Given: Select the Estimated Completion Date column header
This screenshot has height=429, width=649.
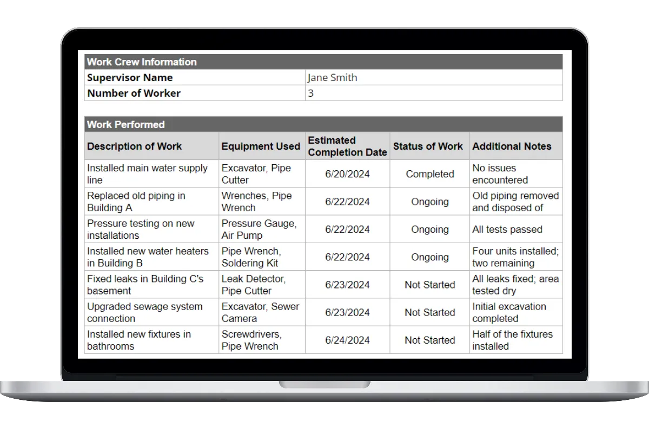Looking at the screenshot, I should pyautogui.click(x=347, y=146).
